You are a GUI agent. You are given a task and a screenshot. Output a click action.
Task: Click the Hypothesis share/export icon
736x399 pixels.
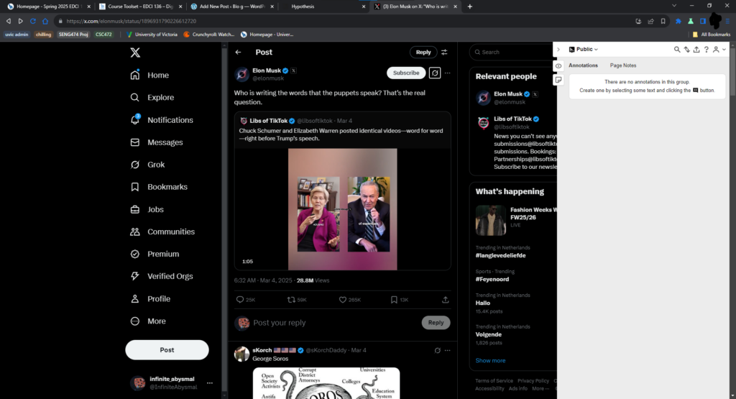coord(696,50)
